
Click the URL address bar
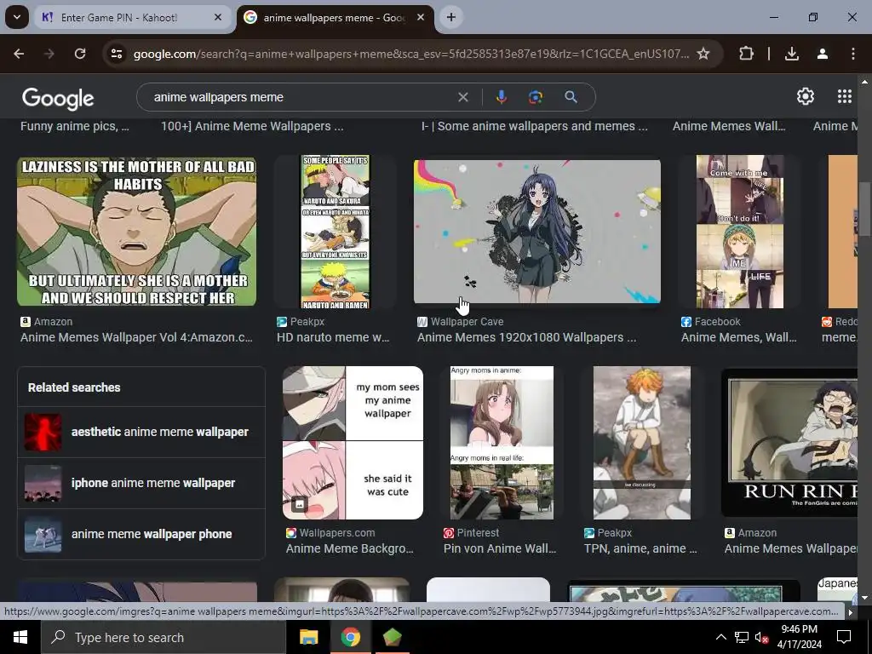[x=411, y=54]
